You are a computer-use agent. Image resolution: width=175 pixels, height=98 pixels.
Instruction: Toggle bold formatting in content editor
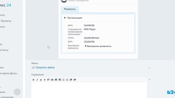coord(33,80)
